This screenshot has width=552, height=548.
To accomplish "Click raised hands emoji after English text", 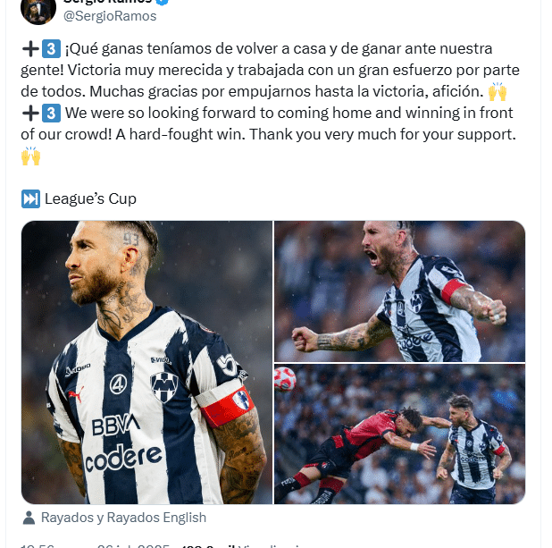I will 31,156.
